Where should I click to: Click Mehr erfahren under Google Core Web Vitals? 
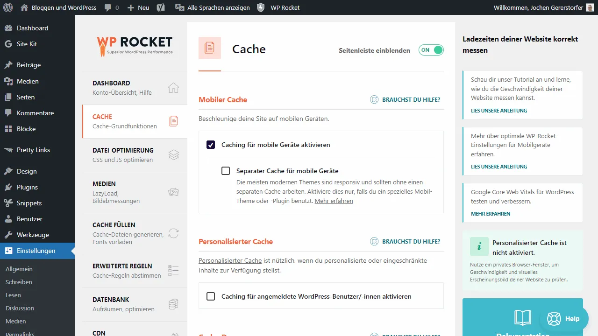click(491, 214)
